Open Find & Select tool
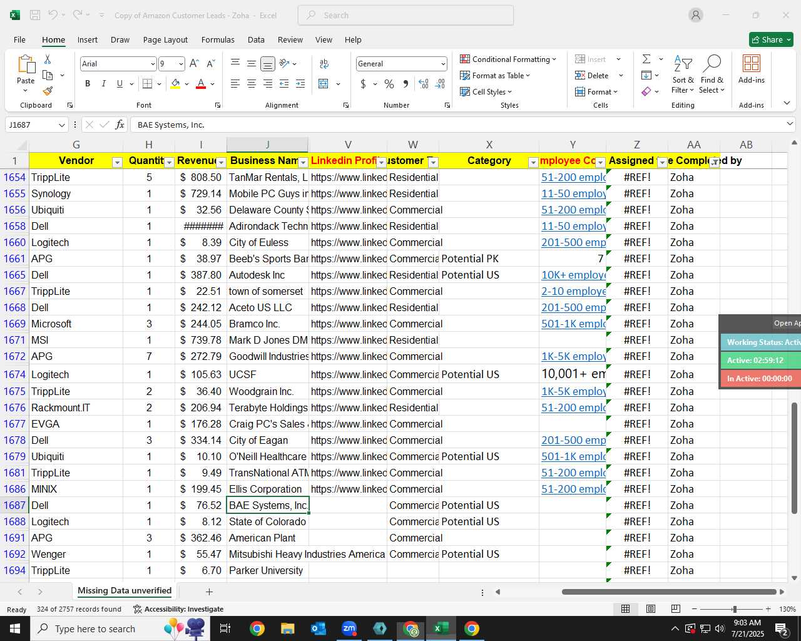Screen dimensions: 801x641 [712, 74]
